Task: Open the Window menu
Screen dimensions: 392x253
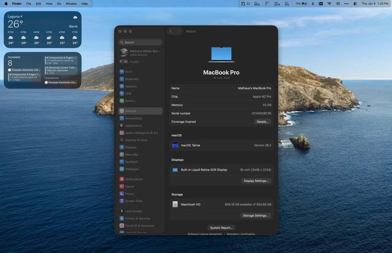Action: click(71, 4)
